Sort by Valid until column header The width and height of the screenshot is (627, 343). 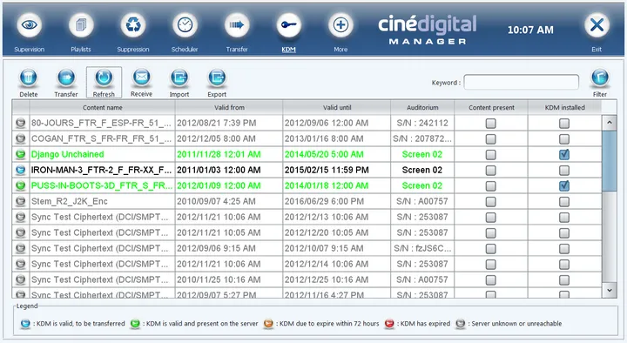tap(337, 107)
